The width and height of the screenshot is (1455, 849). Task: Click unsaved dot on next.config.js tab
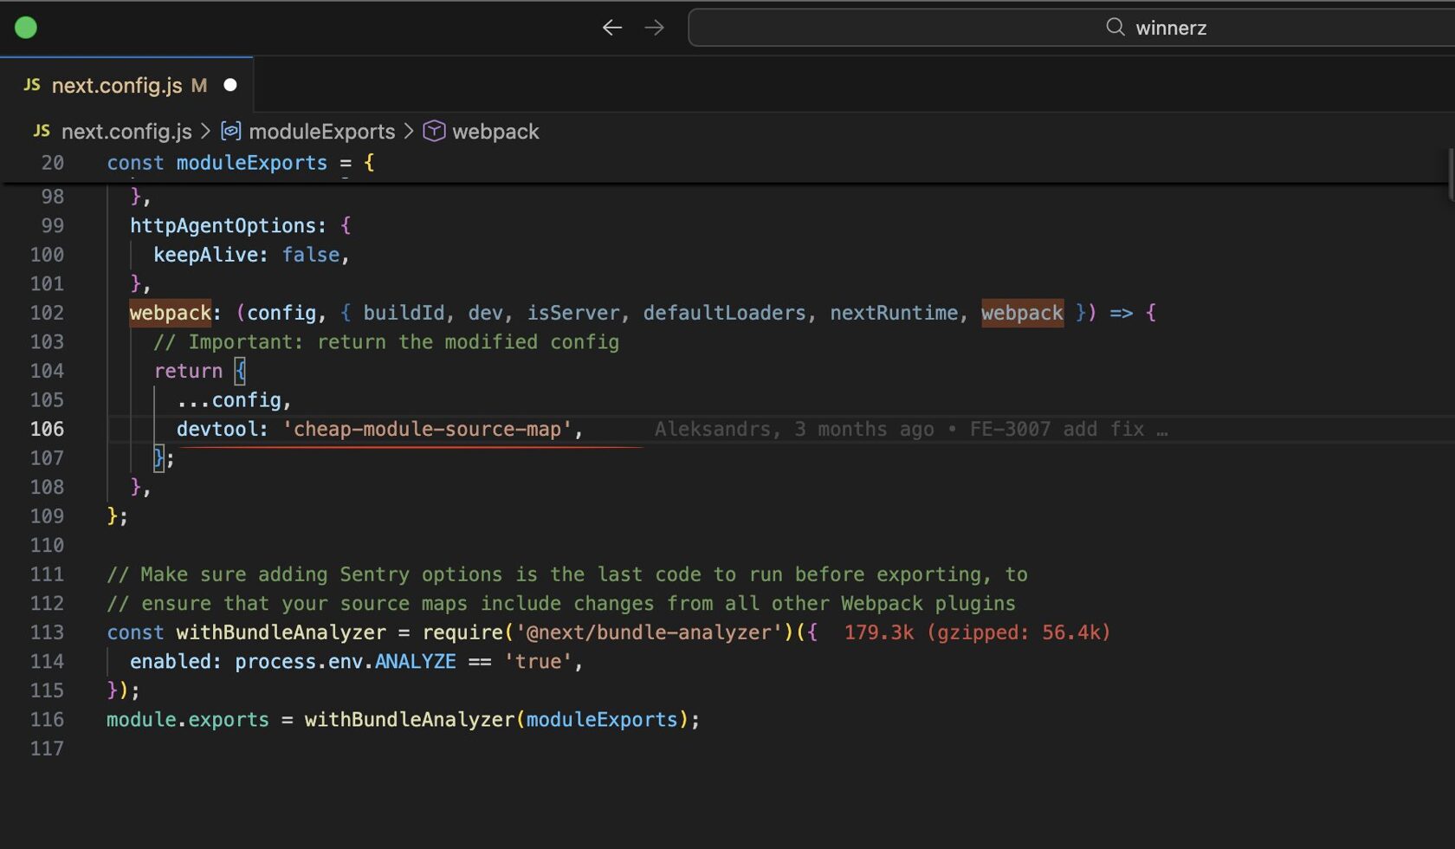[230, 85]
